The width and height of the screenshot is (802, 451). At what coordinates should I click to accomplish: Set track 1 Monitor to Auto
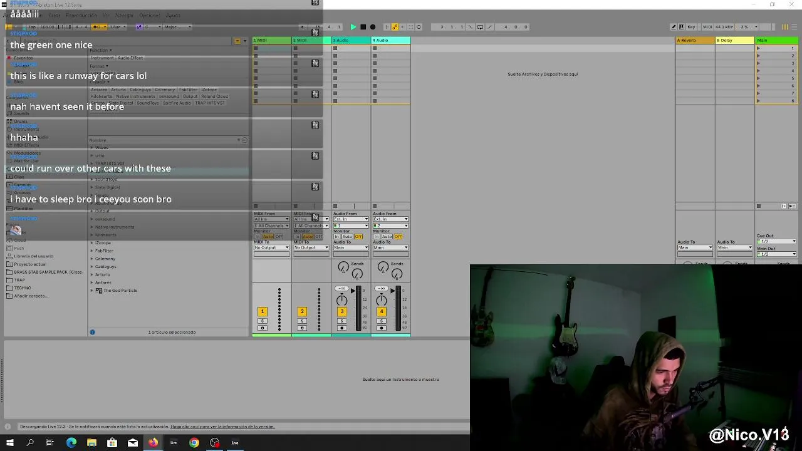(x=268, y=237)
